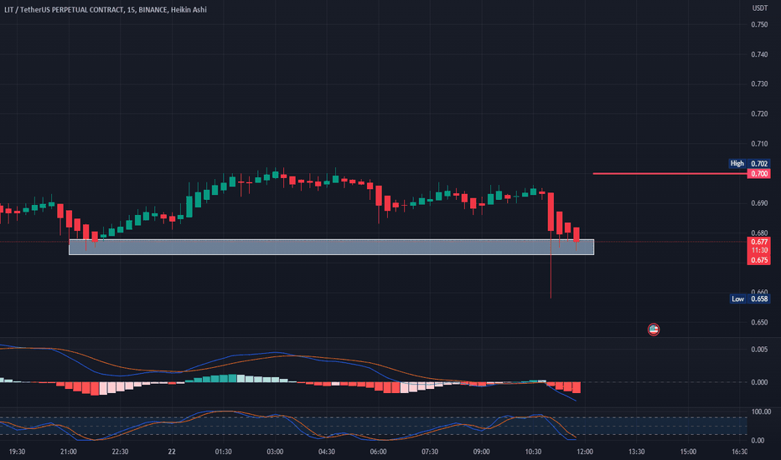Screen dimensions: 781x460
Task: Click the High 0.702 label
Action: click(x=749, y=164)
